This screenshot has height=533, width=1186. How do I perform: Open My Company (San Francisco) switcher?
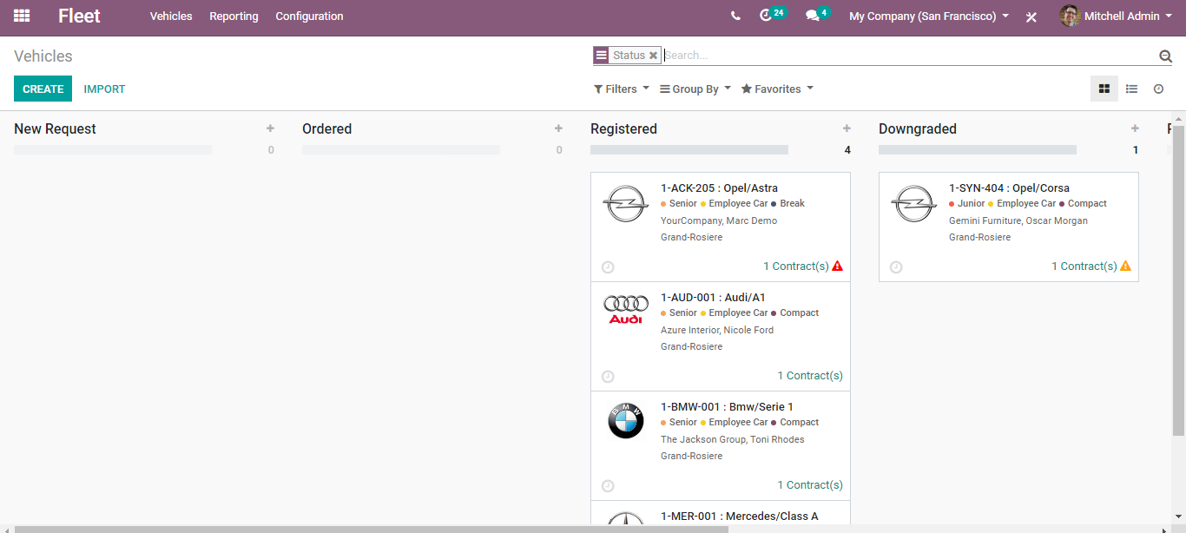tap(929, 16)
